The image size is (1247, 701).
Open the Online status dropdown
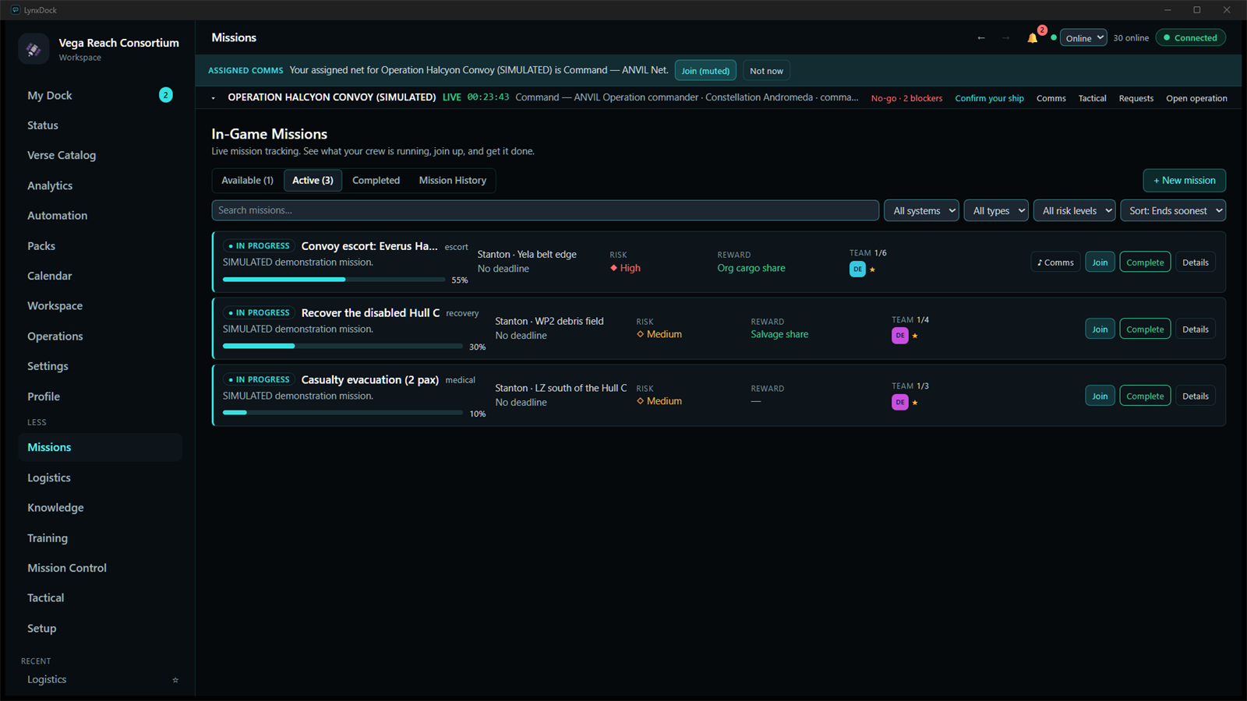click(1083, 38)
